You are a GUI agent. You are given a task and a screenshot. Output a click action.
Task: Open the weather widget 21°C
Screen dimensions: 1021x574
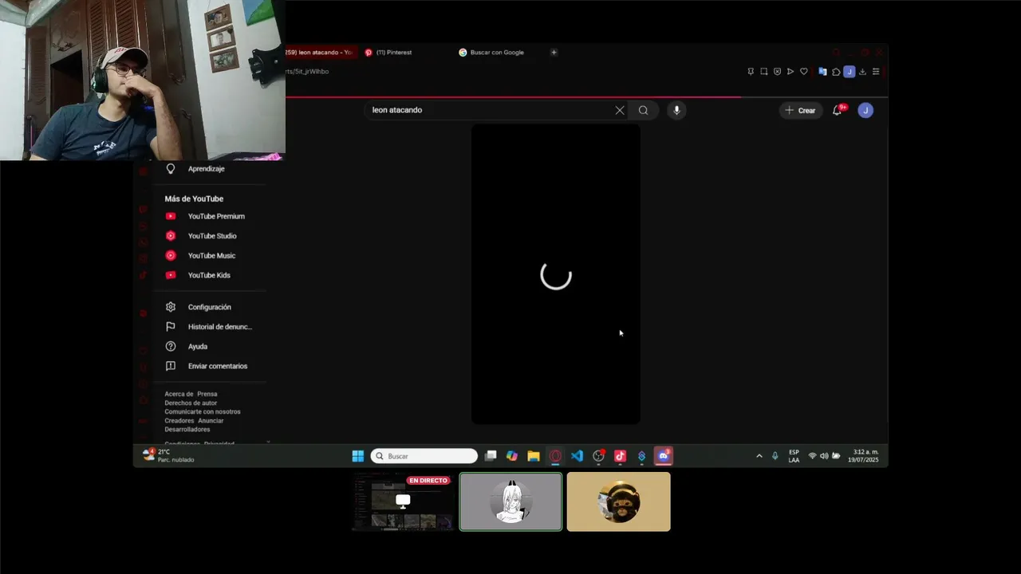pos(169,455)
